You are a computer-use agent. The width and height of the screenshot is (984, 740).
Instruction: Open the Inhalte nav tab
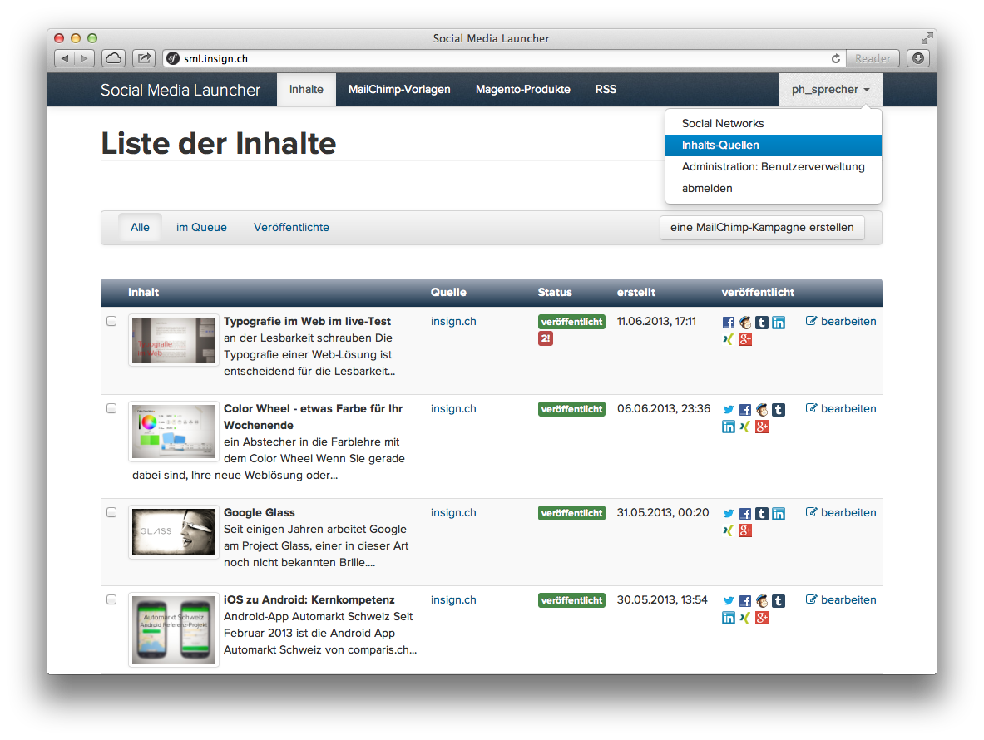pyautogui.click(x=306, y=90)
